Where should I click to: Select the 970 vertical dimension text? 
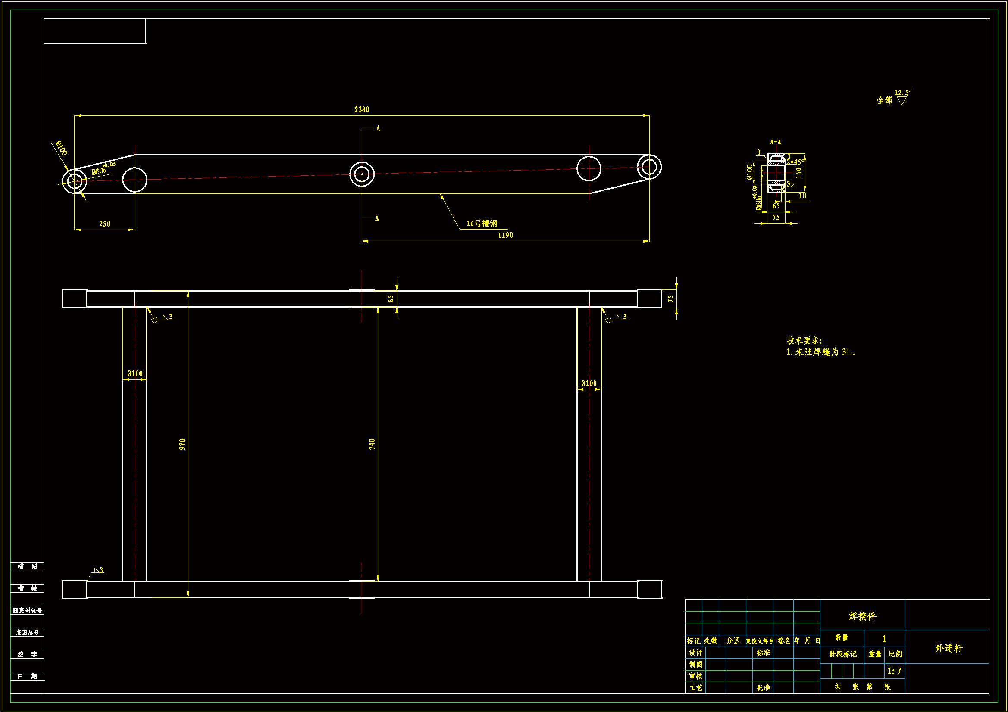(x=182, y=444)
